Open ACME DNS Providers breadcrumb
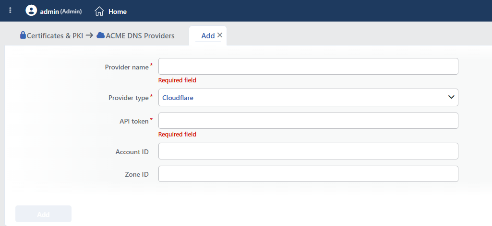 [x=140, y=36]
